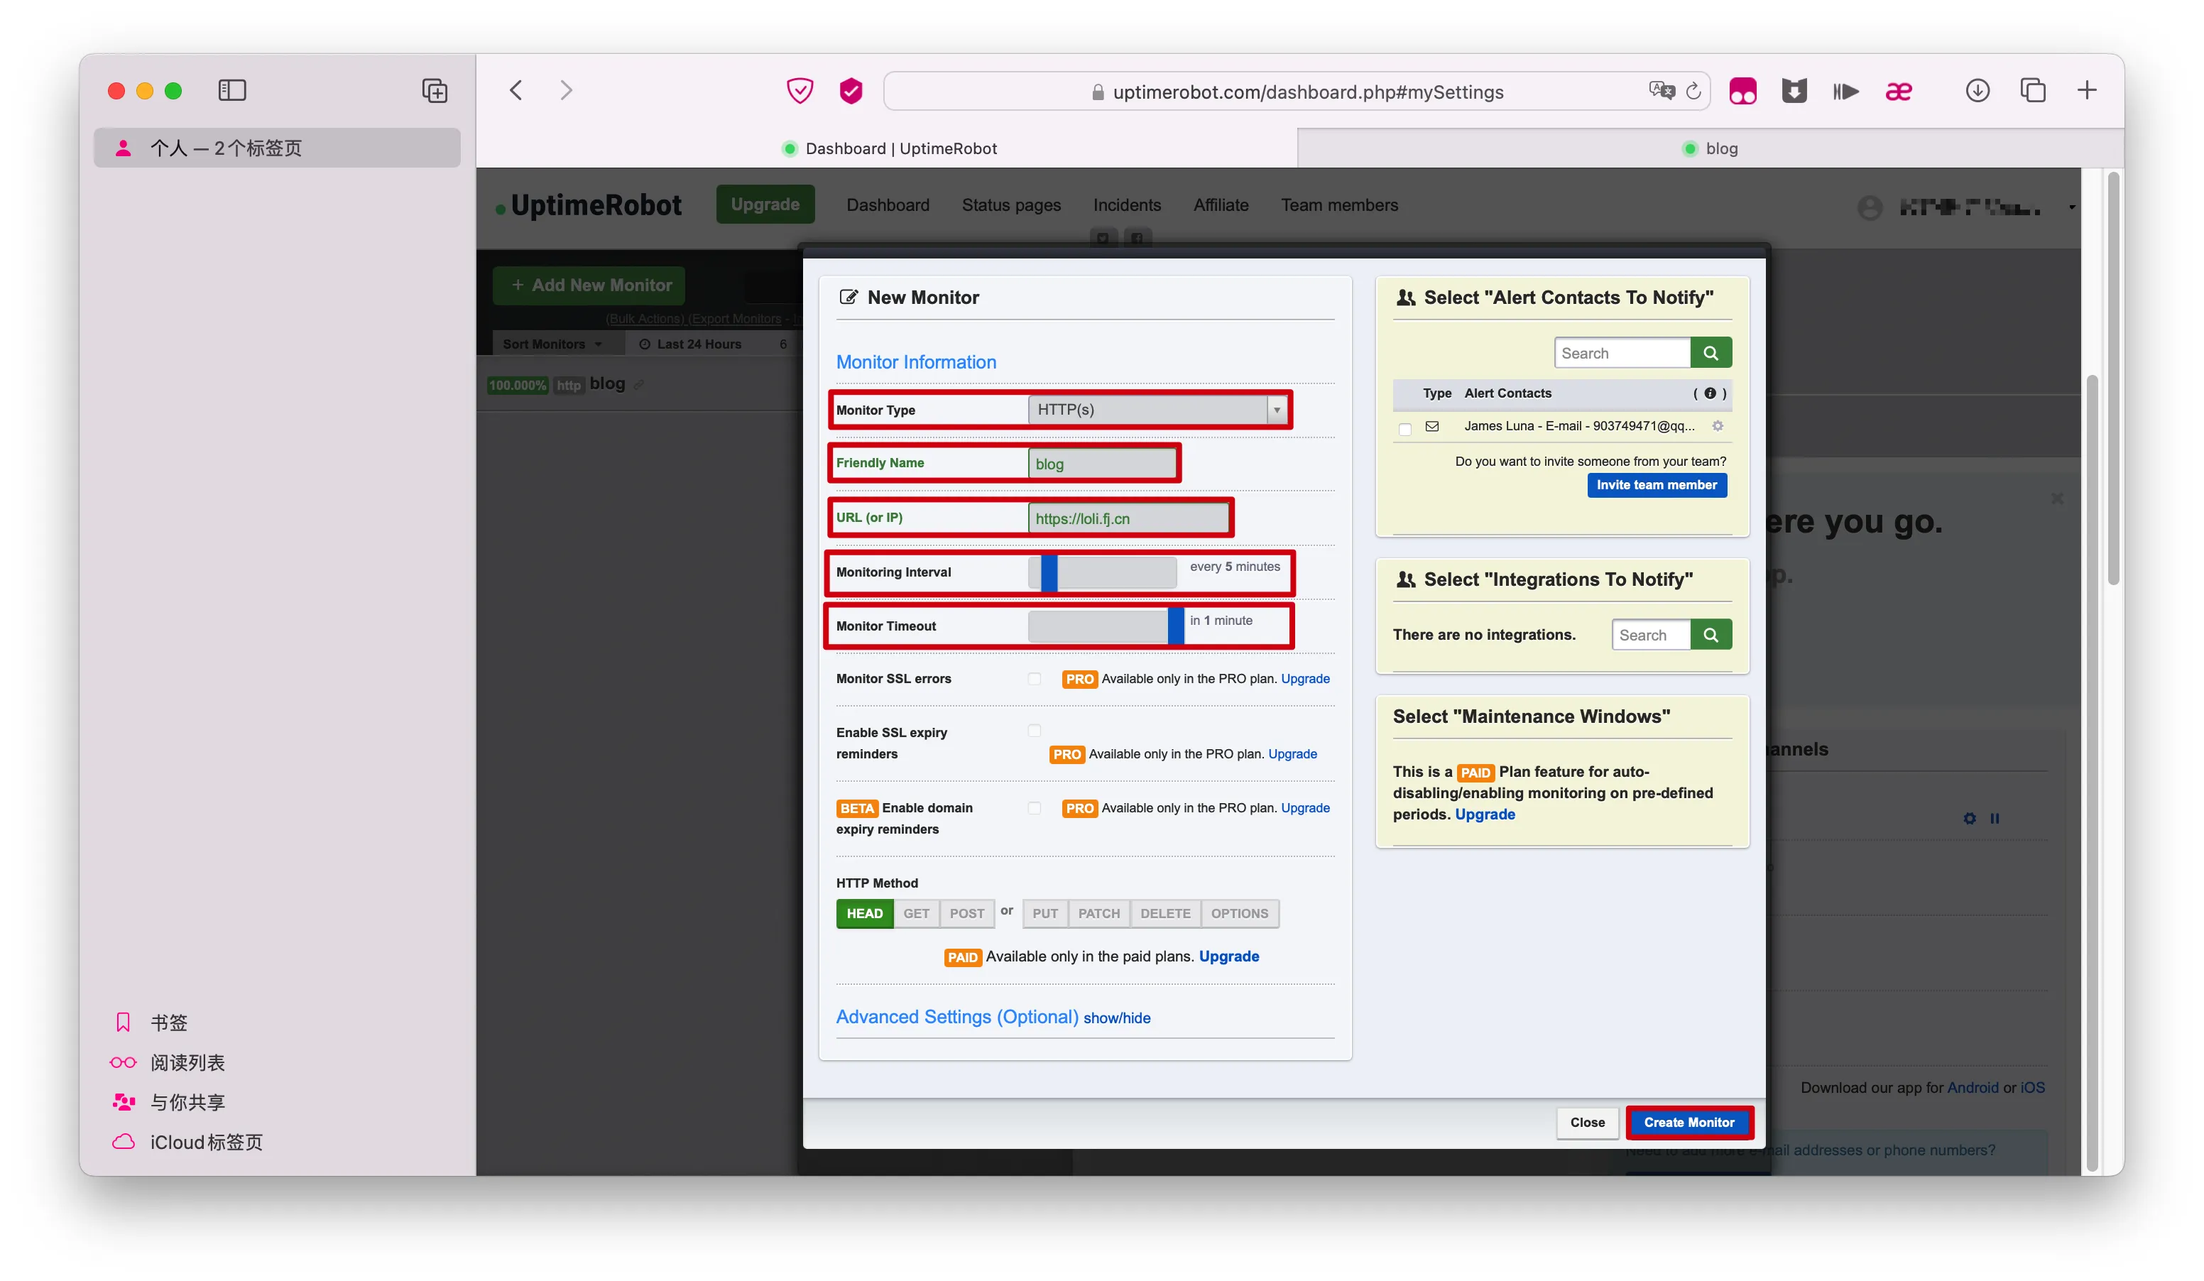Add a new tab with plus icon
Screen dimensions: 2204x1281
(x=2087, y=90)
